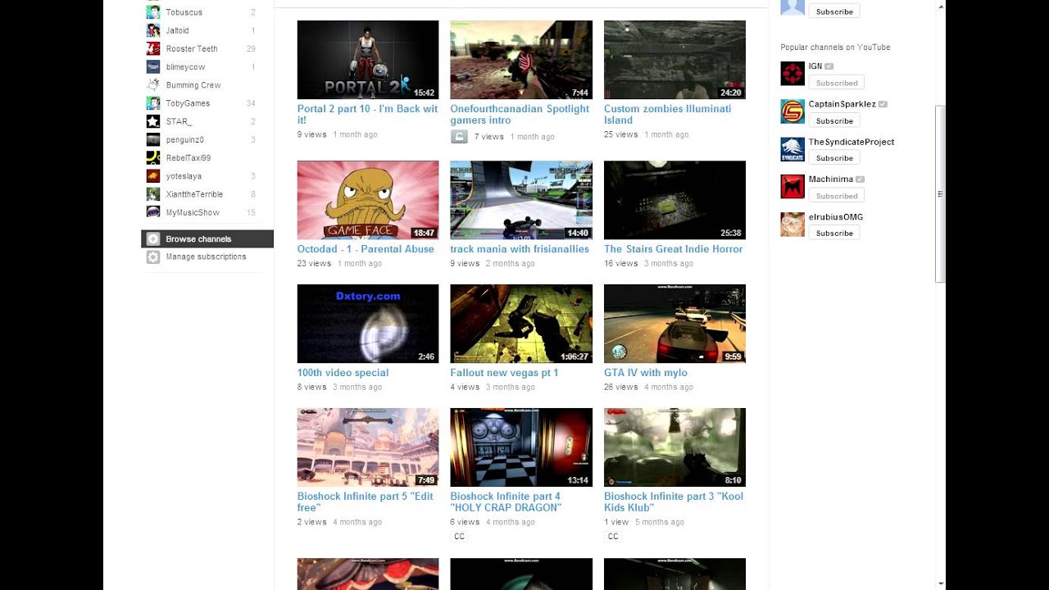Click the private lock icon under Onefourthcanadian video

[459, 137]
